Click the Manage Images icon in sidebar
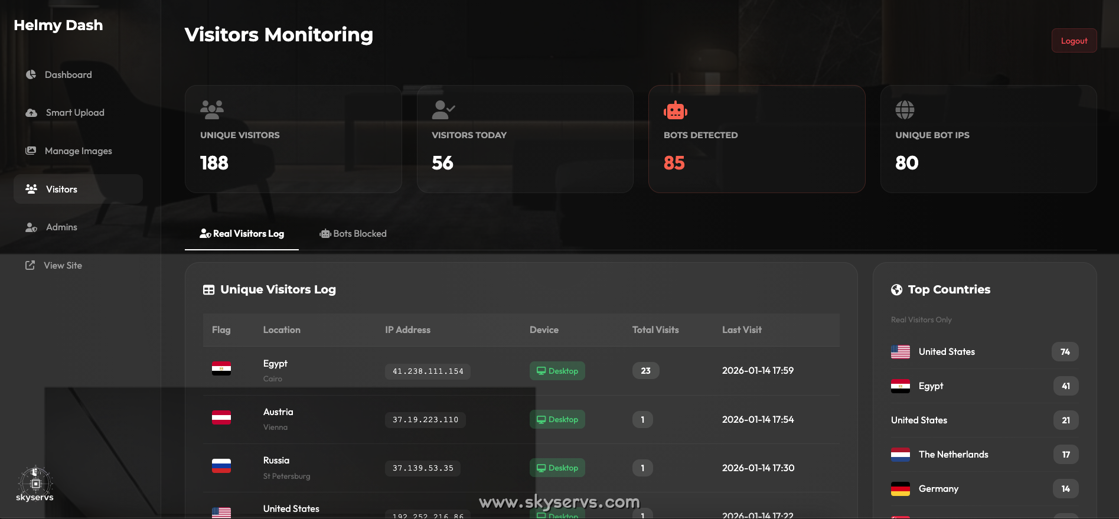This screenshot has height=519, width=1119. [31, 151]
